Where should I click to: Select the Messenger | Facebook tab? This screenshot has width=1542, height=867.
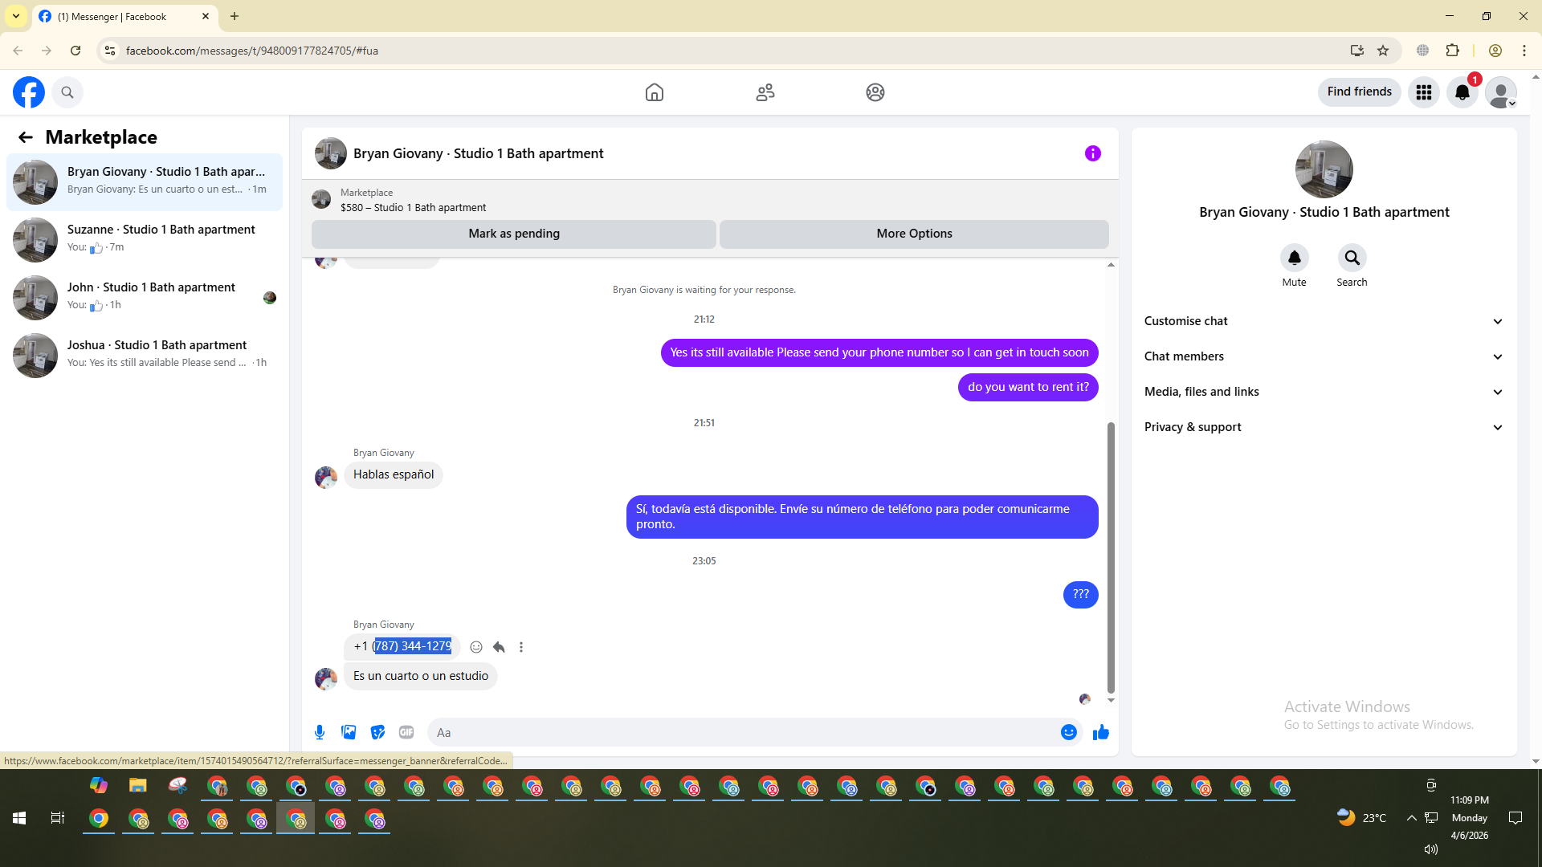124,16
